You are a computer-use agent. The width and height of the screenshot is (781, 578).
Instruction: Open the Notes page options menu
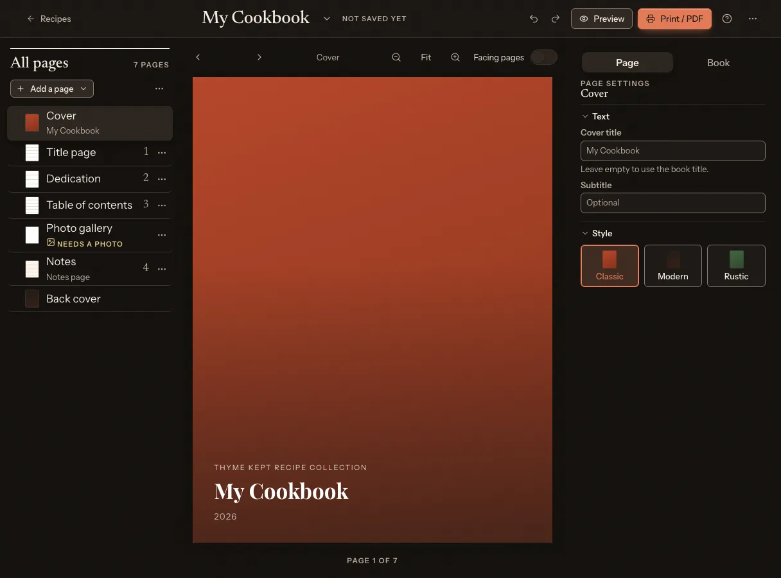point(162,268)
